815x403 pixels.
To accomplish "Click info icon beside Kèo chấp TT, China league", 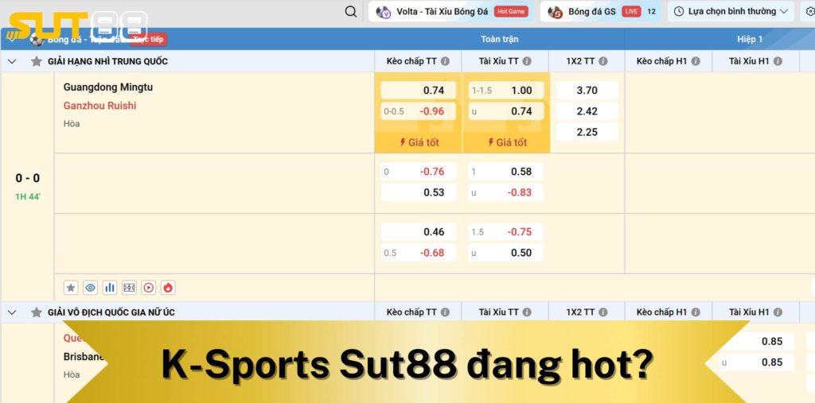I will 445,61.
